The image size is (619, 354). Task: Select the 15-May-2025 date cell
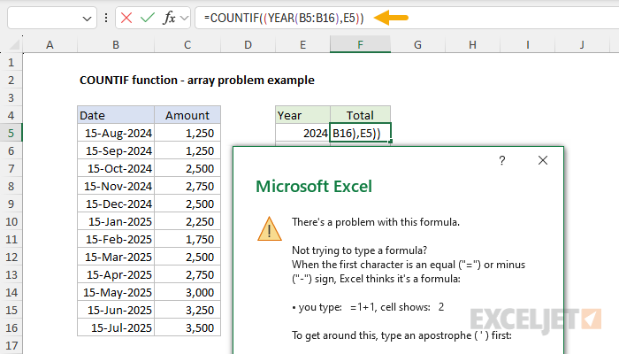(x=116, y=292)
